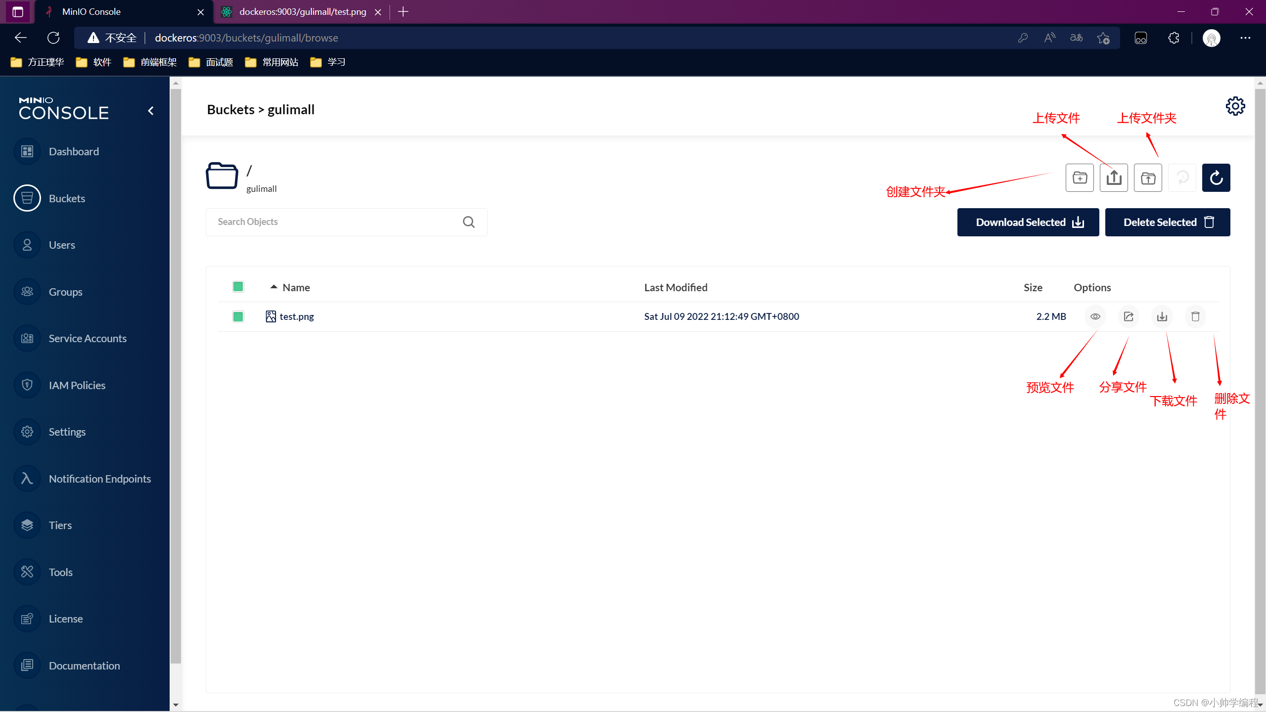
Task: Toggle Name column sort arrow
Action: point(273,287)
